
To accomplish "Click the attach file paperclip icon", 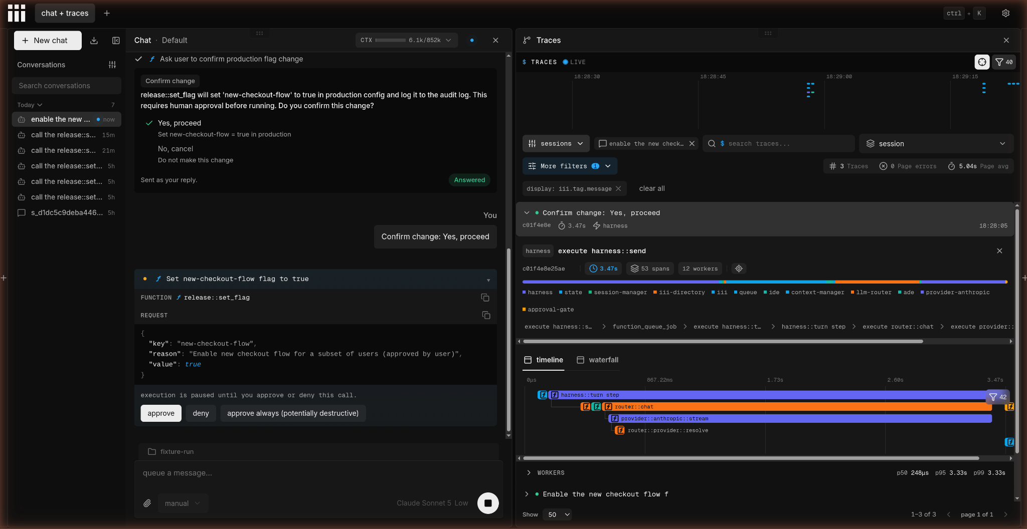I will [147, 503].
